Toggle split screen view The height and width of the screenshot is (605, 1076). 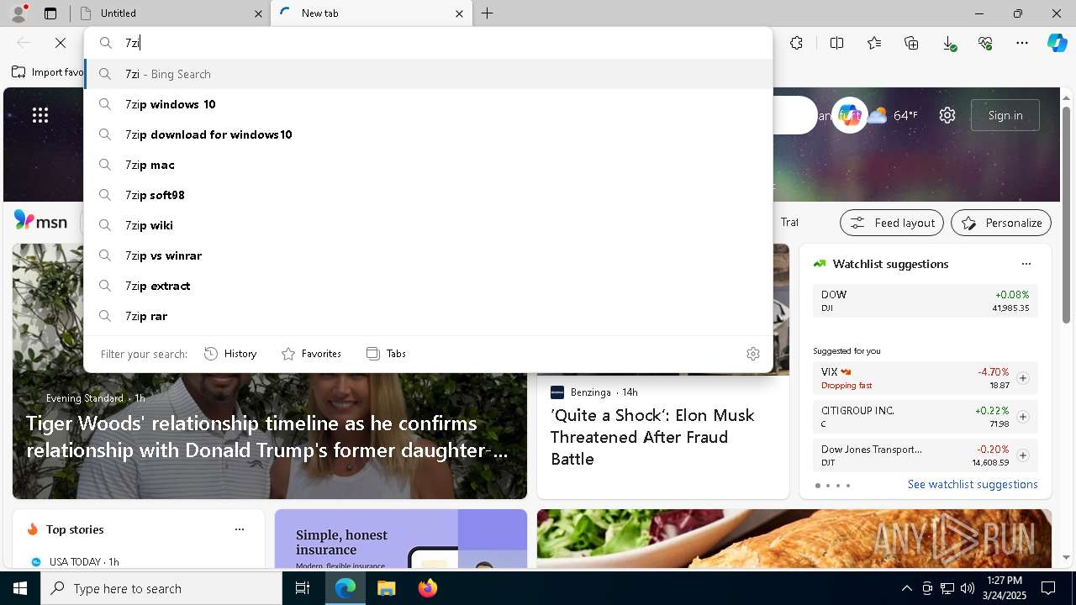837,43
